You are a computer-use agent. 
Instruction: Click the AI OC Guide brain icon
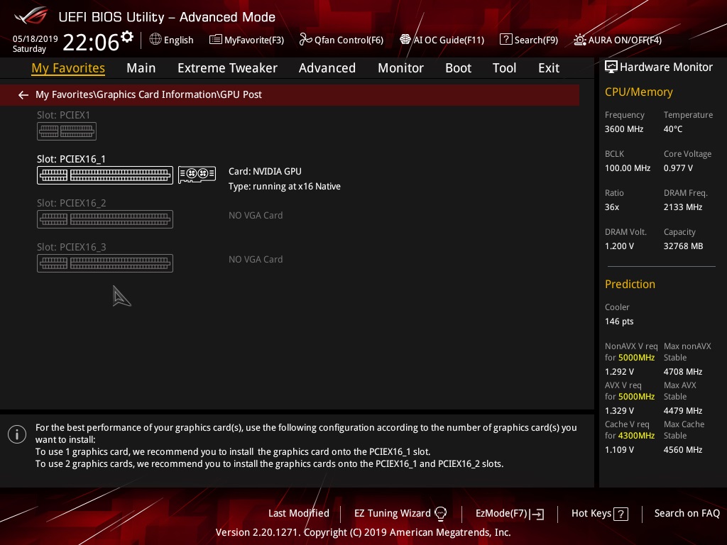(x=405, y=40)
